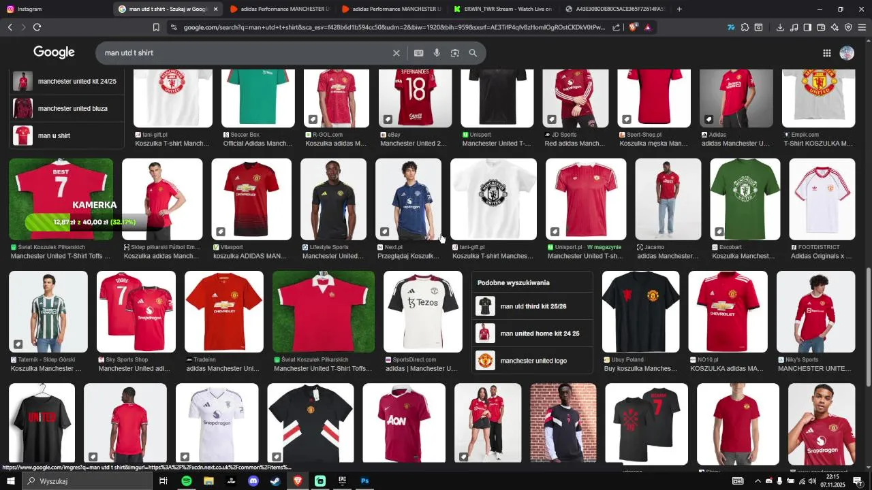This screenshot has height=490, width=872.
Task: Launch Steam from the taskbar
Action: [275, 481]
